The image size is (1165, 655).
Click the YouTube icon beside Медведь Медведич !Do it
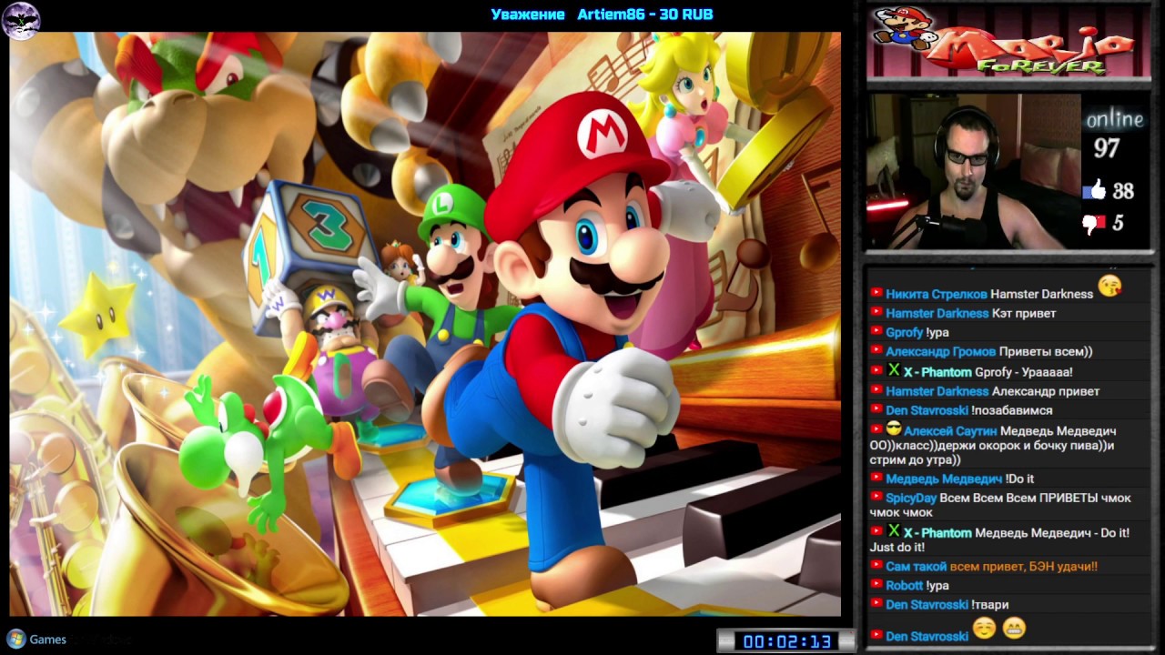click(x=876, y=479)
